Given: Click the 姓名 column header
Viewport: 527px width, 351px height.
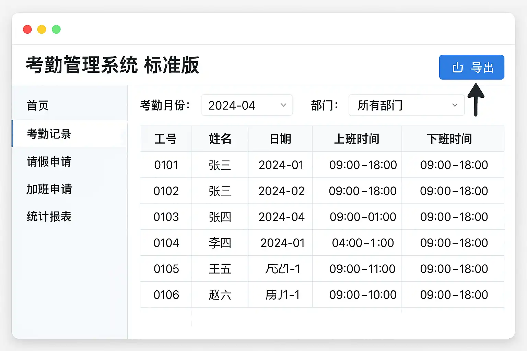Looking at the screenshot, I should tap(220, 139).
